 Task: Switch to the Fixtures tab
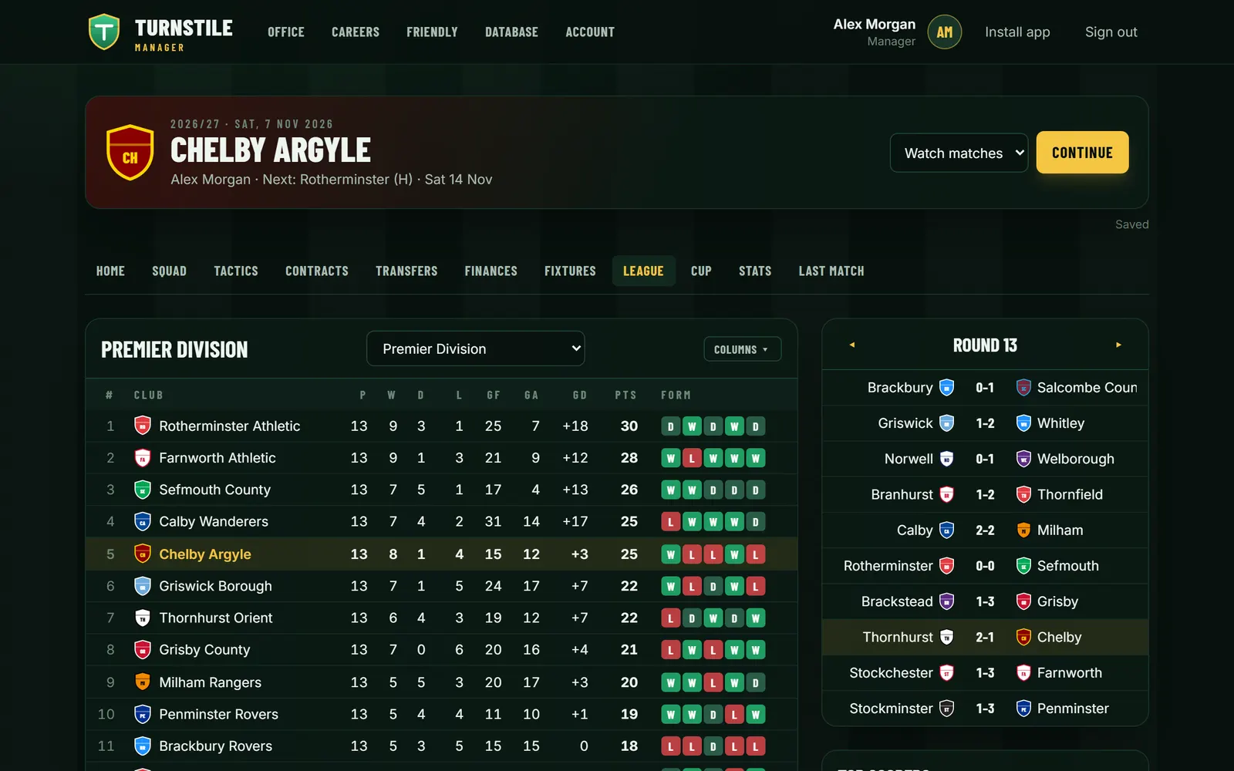pos(570,271)
